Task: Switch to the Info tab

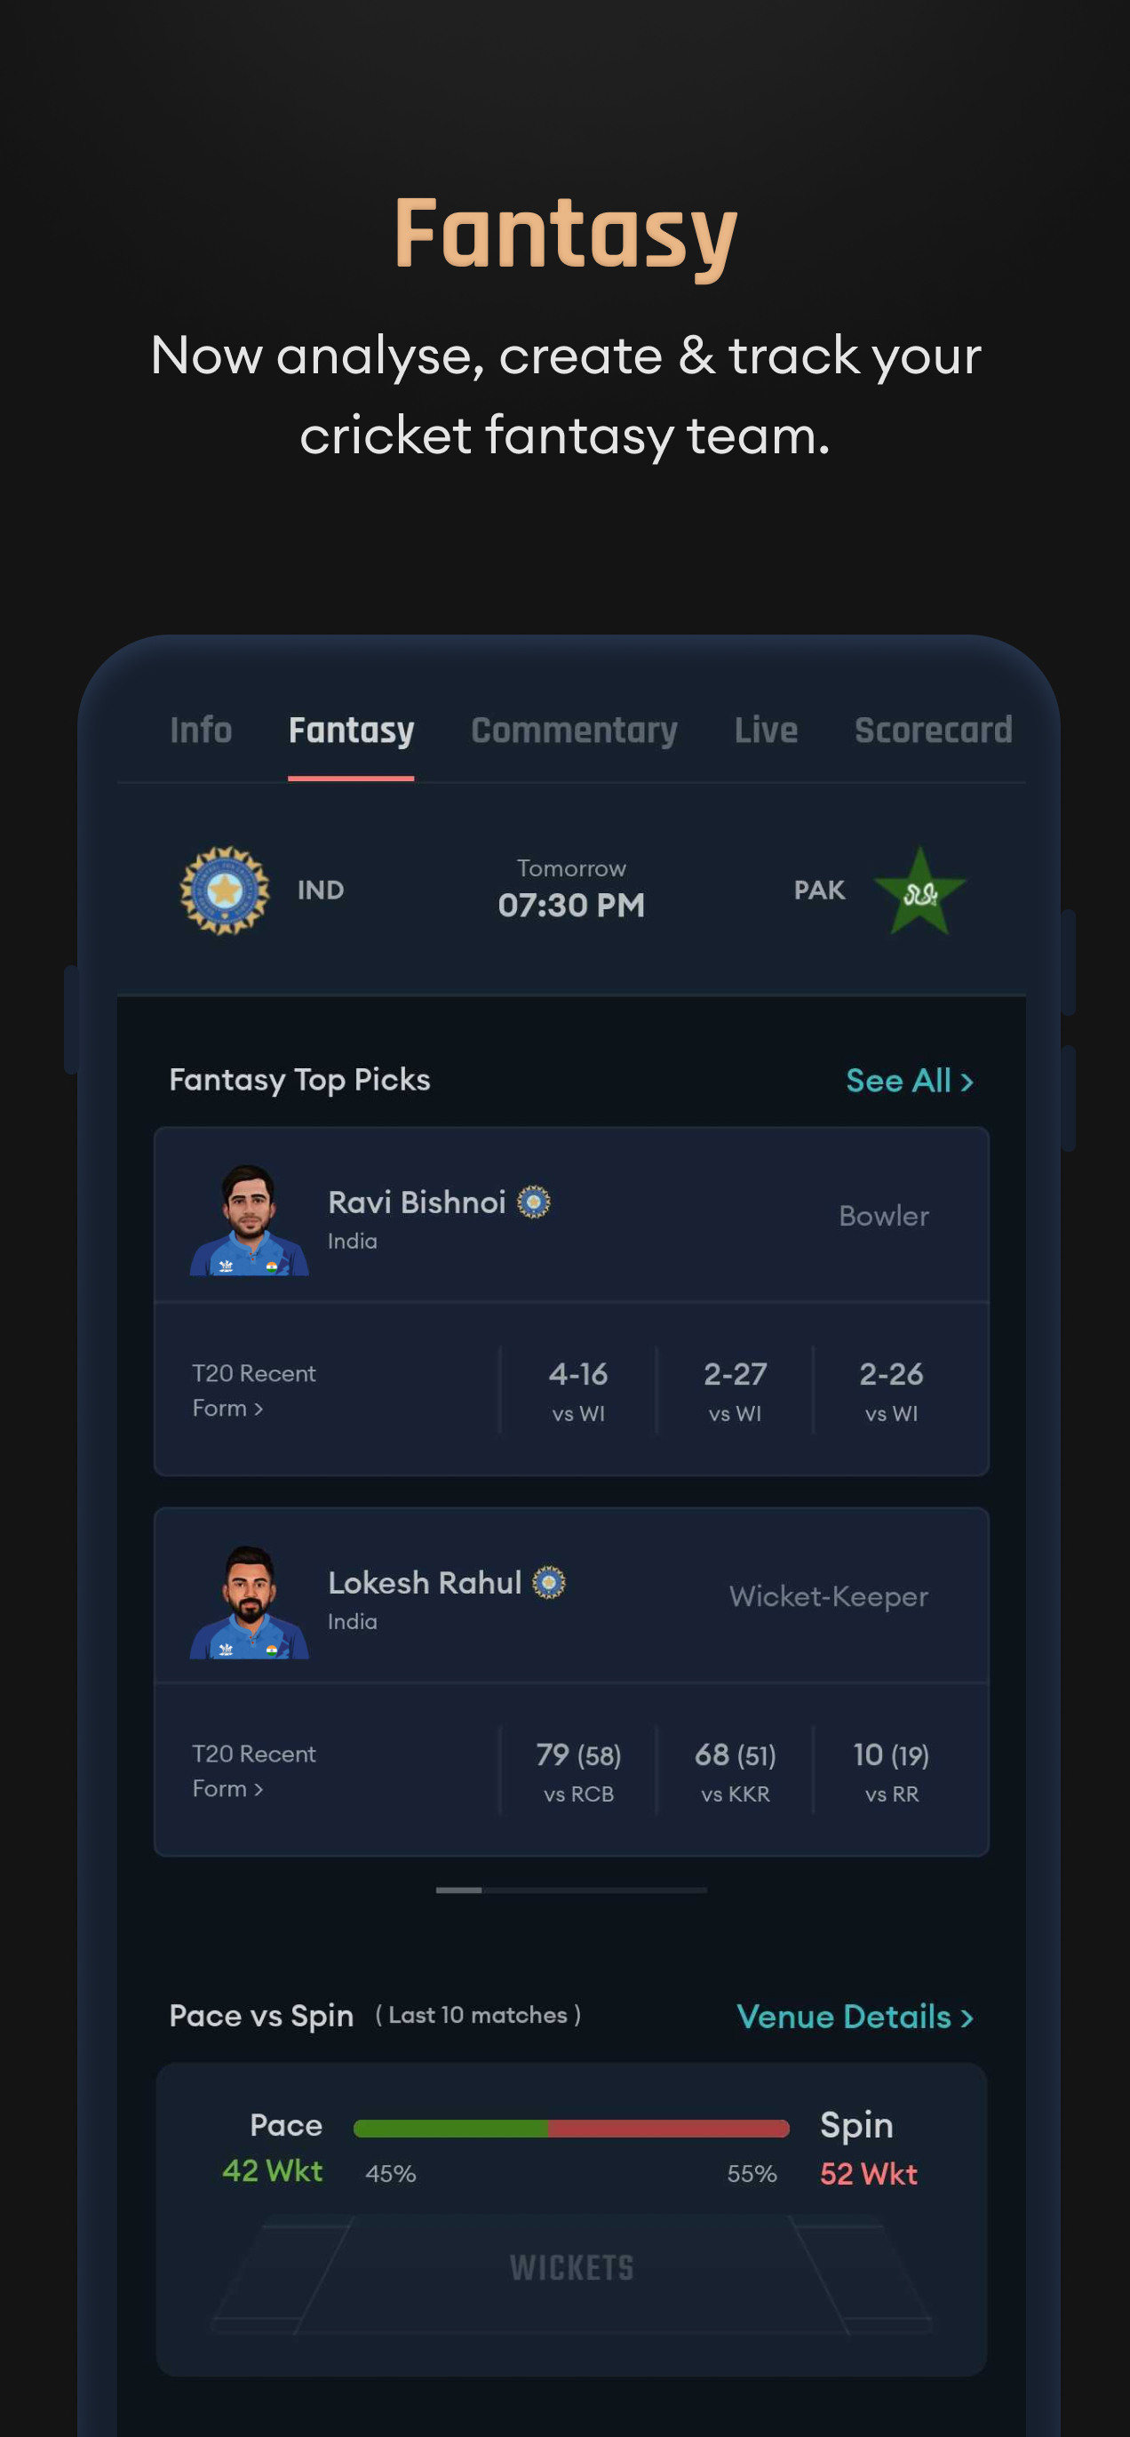Action: point(201,731)
